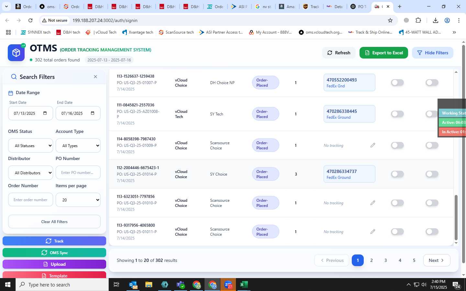Close the Search Filters panel

[95, 77]
